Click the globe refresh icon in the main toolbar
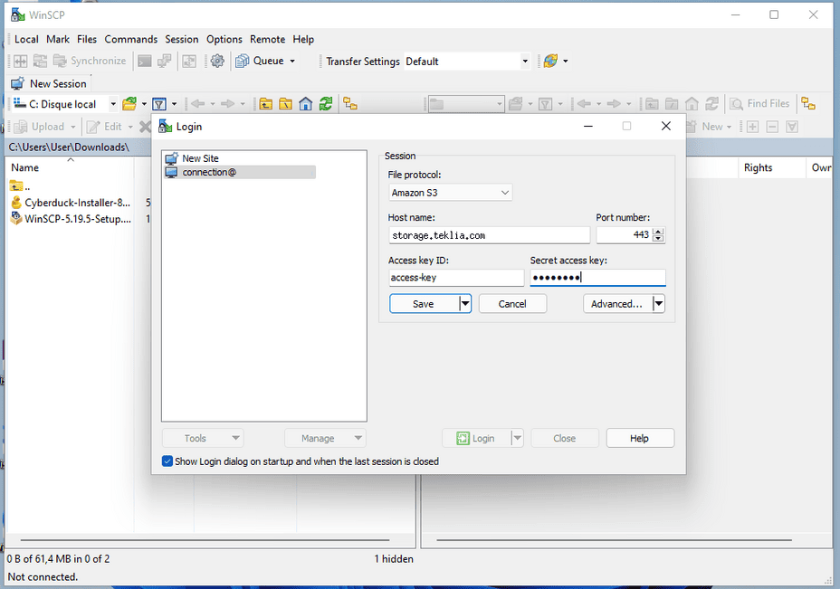This screenshot has width=840, height=589. pyautogui.click(x=550, y=61)
